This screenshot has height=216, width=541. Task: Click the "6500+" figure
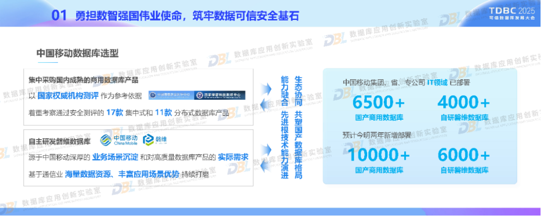pyautogui.click(x=379, y=103)
